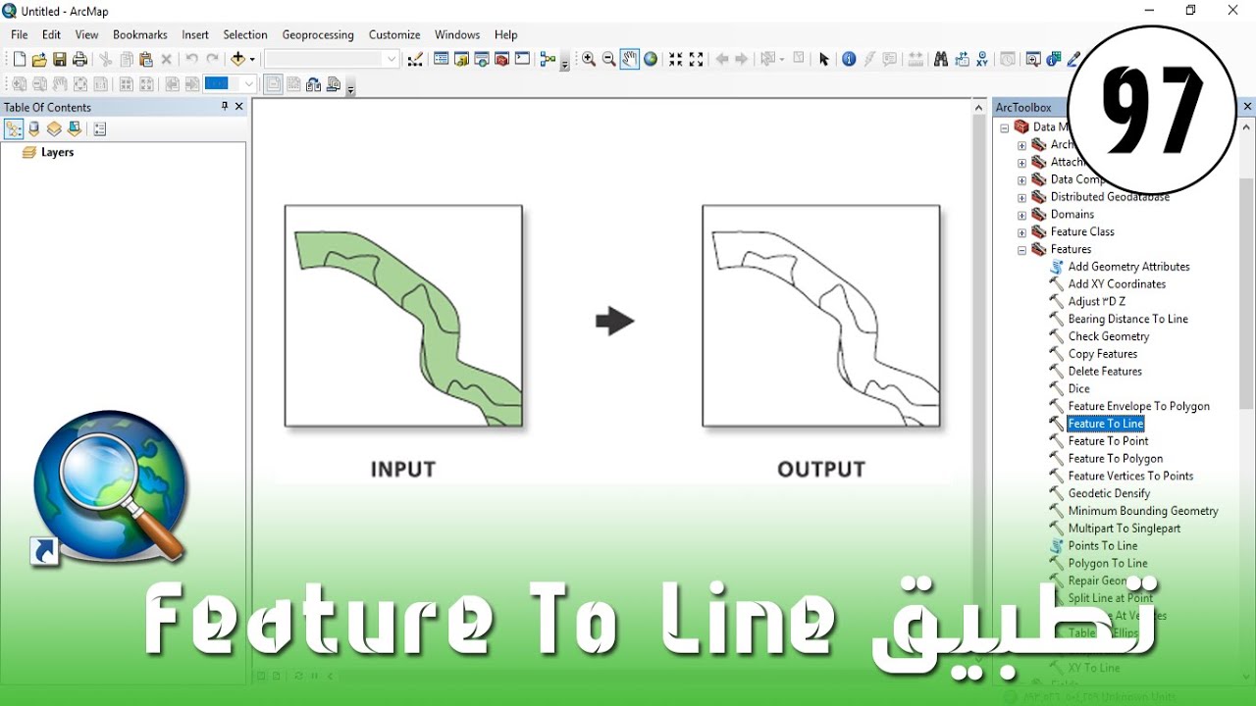Open Go To XY tool
Viewport: 1256px width, 706px height.
[981, 60]
